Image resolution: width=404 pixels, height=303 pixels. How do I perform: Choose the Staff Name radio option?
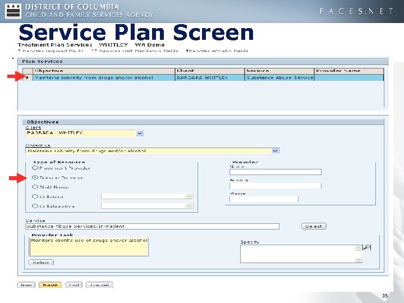tap(35, 187)
